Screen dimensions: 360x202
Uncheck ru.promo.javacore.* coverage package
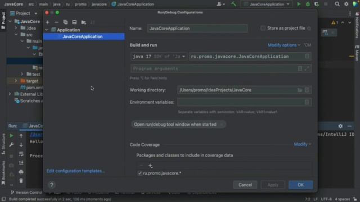tap(140, 173)
